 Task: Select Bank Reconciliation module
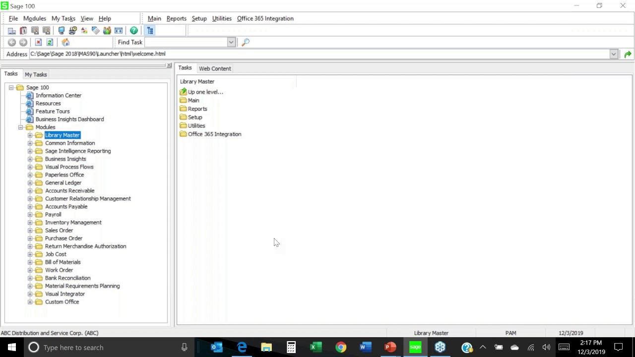point(67,278)
